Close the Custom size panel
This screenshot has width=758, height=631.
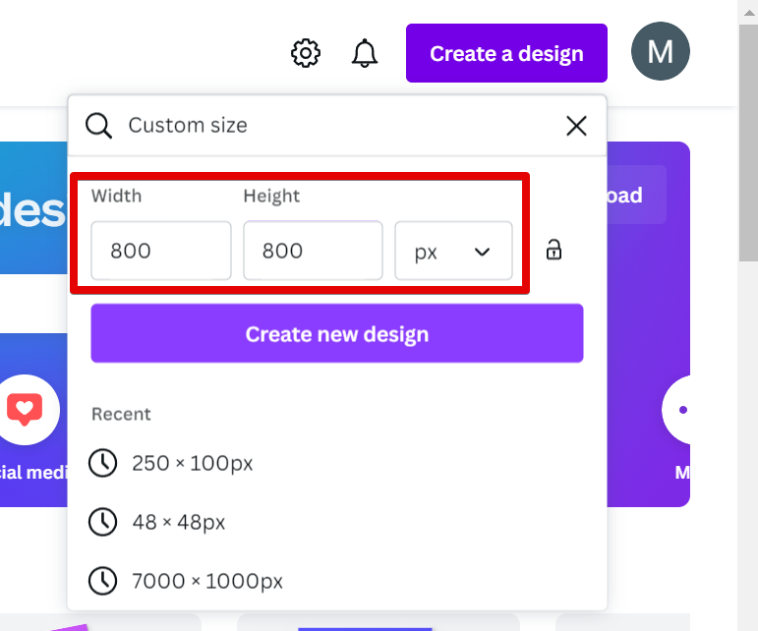(x=576, y=126)
